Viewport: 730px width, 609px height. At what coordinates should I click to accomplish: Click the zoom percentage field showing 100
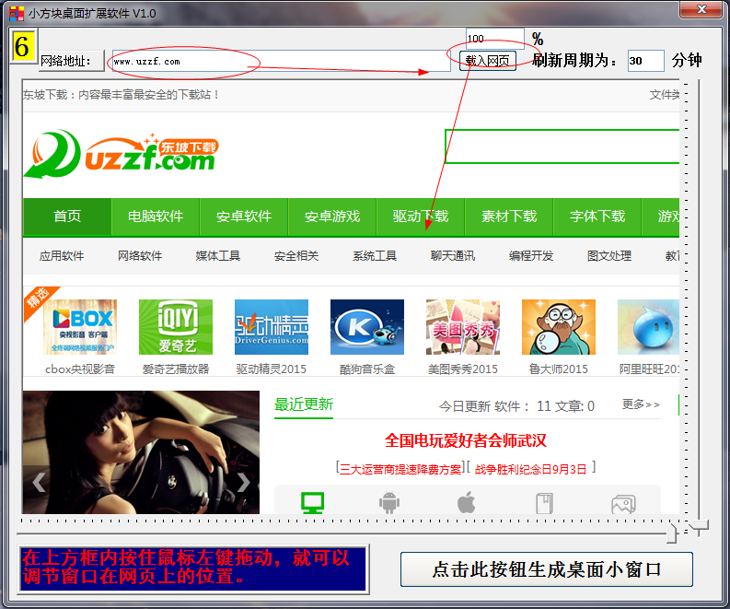point(495,38)
